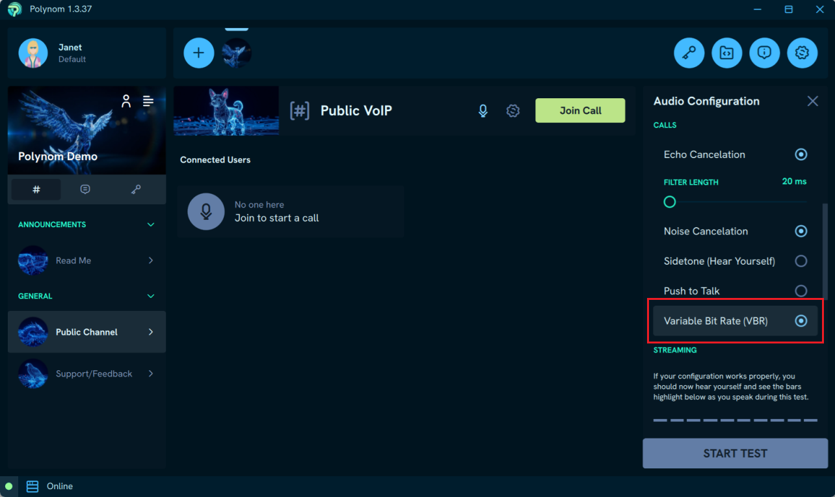835x497 pixels.
Task: Click the Join Call button
Action: pos(579,111)
